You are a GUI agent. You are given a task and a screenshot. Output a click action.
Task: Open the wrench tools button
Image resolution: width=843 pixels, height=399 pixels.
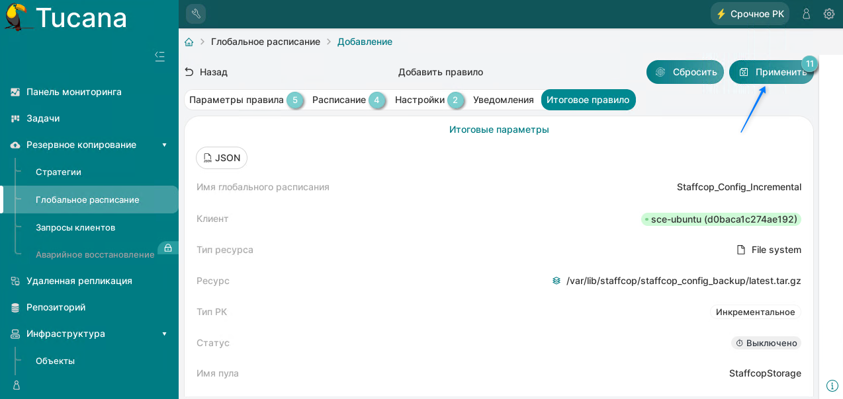click(x=196, y=14)
